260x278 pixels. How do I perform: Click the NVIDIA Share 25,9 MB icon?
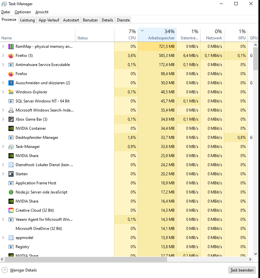pos(11,156)
